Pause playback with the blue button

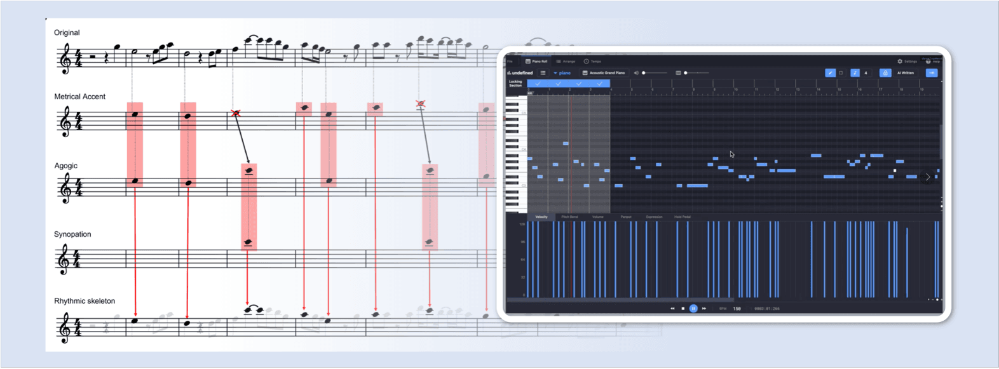[x=693, y=309]
